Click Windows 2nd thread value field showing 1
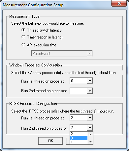Screen dimensions: 129x151 click(x=79, y=91)
